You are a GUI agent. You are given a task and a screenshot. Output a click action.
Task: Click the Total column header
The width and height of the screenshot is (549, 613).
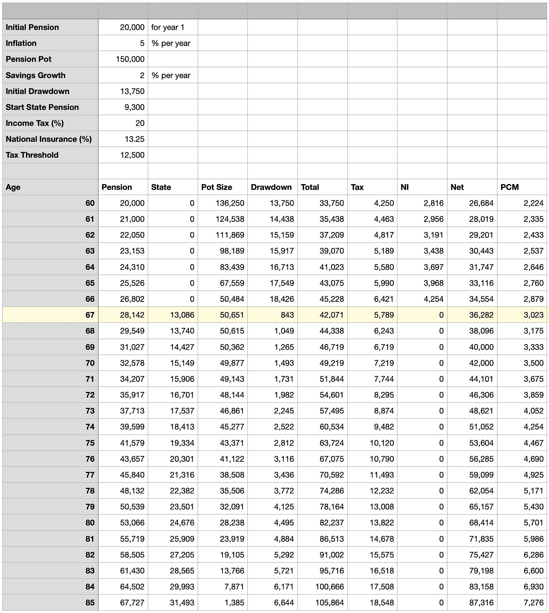322,187
